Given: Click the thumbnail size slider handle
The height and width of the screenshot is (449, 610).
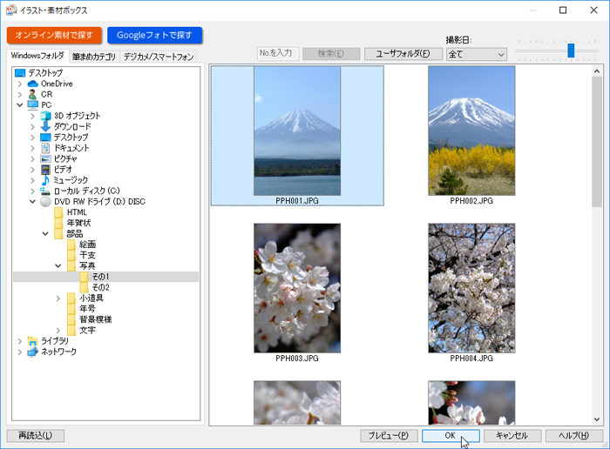Looking at the screenshot, I should [x=571, y=50].
